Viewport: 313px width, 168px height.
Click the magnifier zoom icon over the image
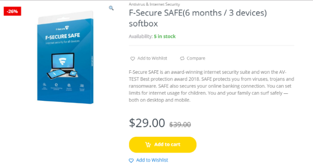tap(111, 8)
